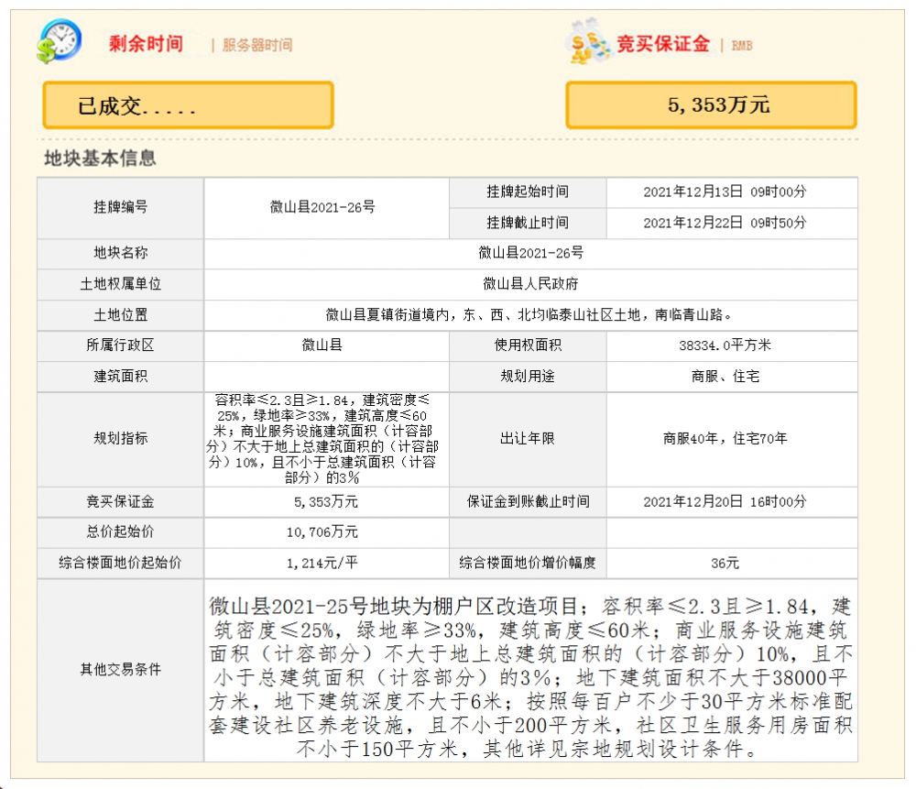The image size is (916, 789).
Task: Click the 36元 increment value
Action: tap(725, 563)
